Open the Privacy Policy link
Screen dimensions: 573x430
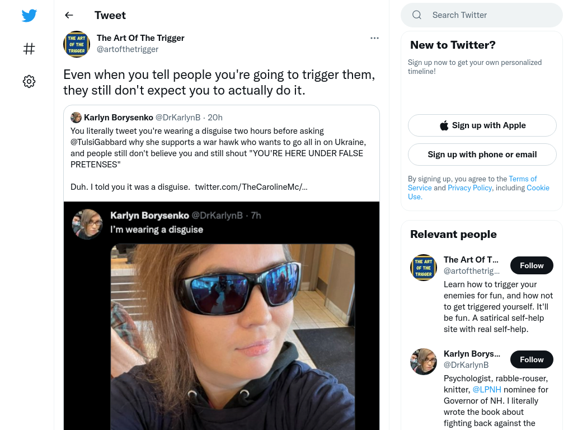point(469,188)
